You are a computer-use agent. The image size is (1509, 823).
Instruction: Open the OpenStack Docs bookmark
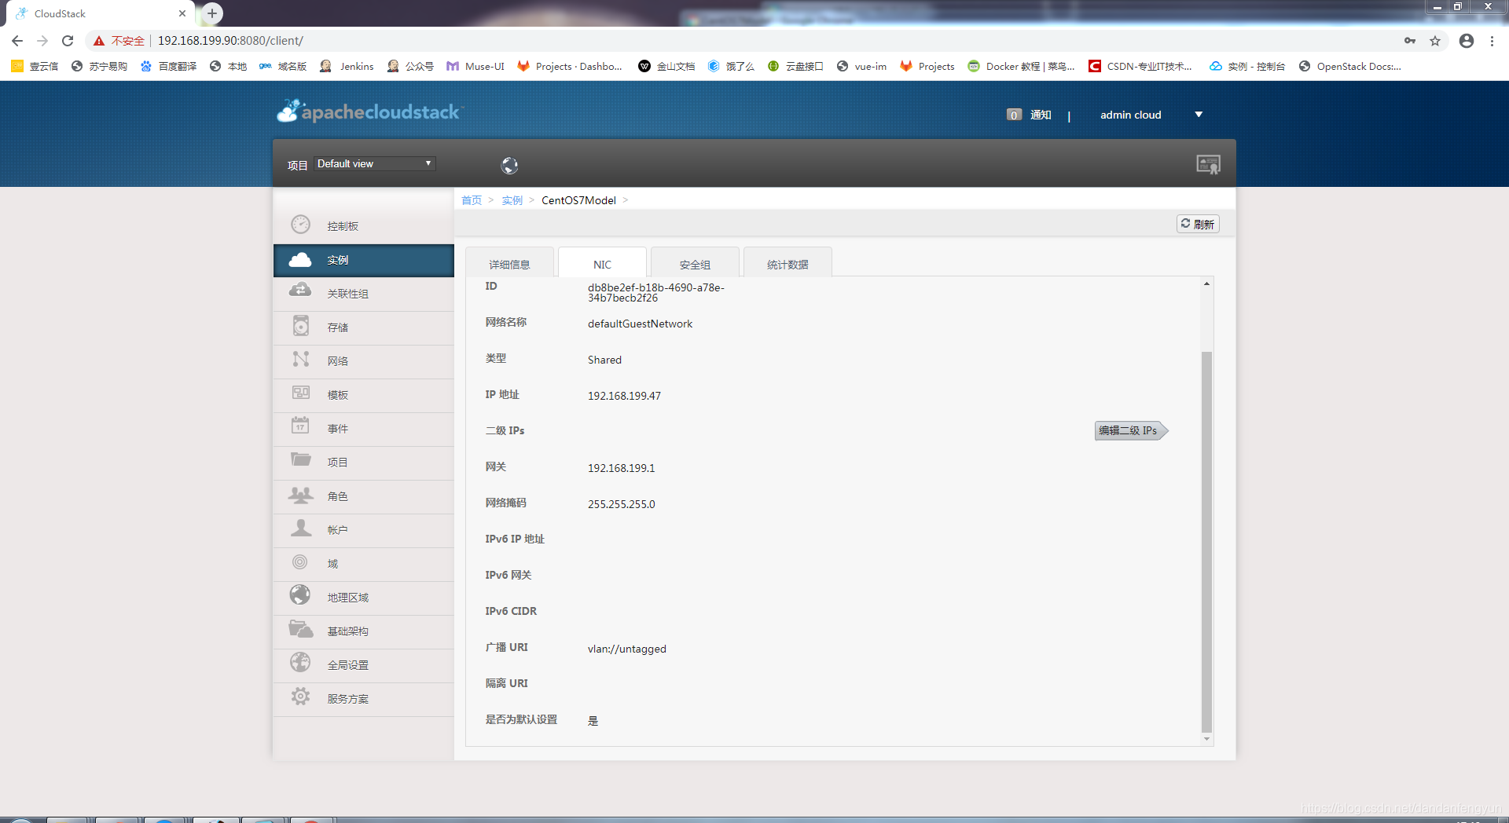(1349, 66)
